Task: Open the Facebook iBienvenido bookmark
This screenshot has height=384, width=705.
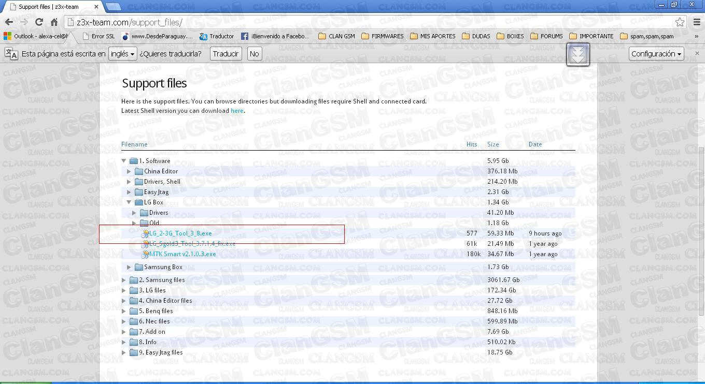Action: point(275,36)
